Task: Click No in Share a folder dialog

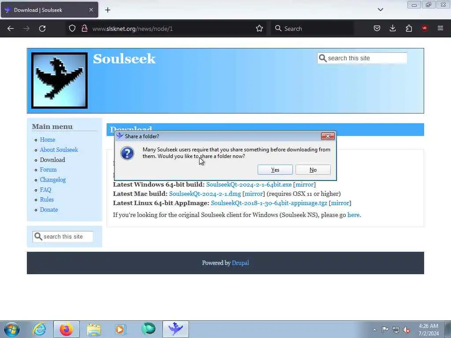Action: [x=313, y=170]
